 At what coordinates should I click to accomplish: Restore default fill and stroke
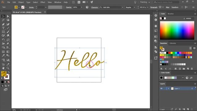point(2,78)
